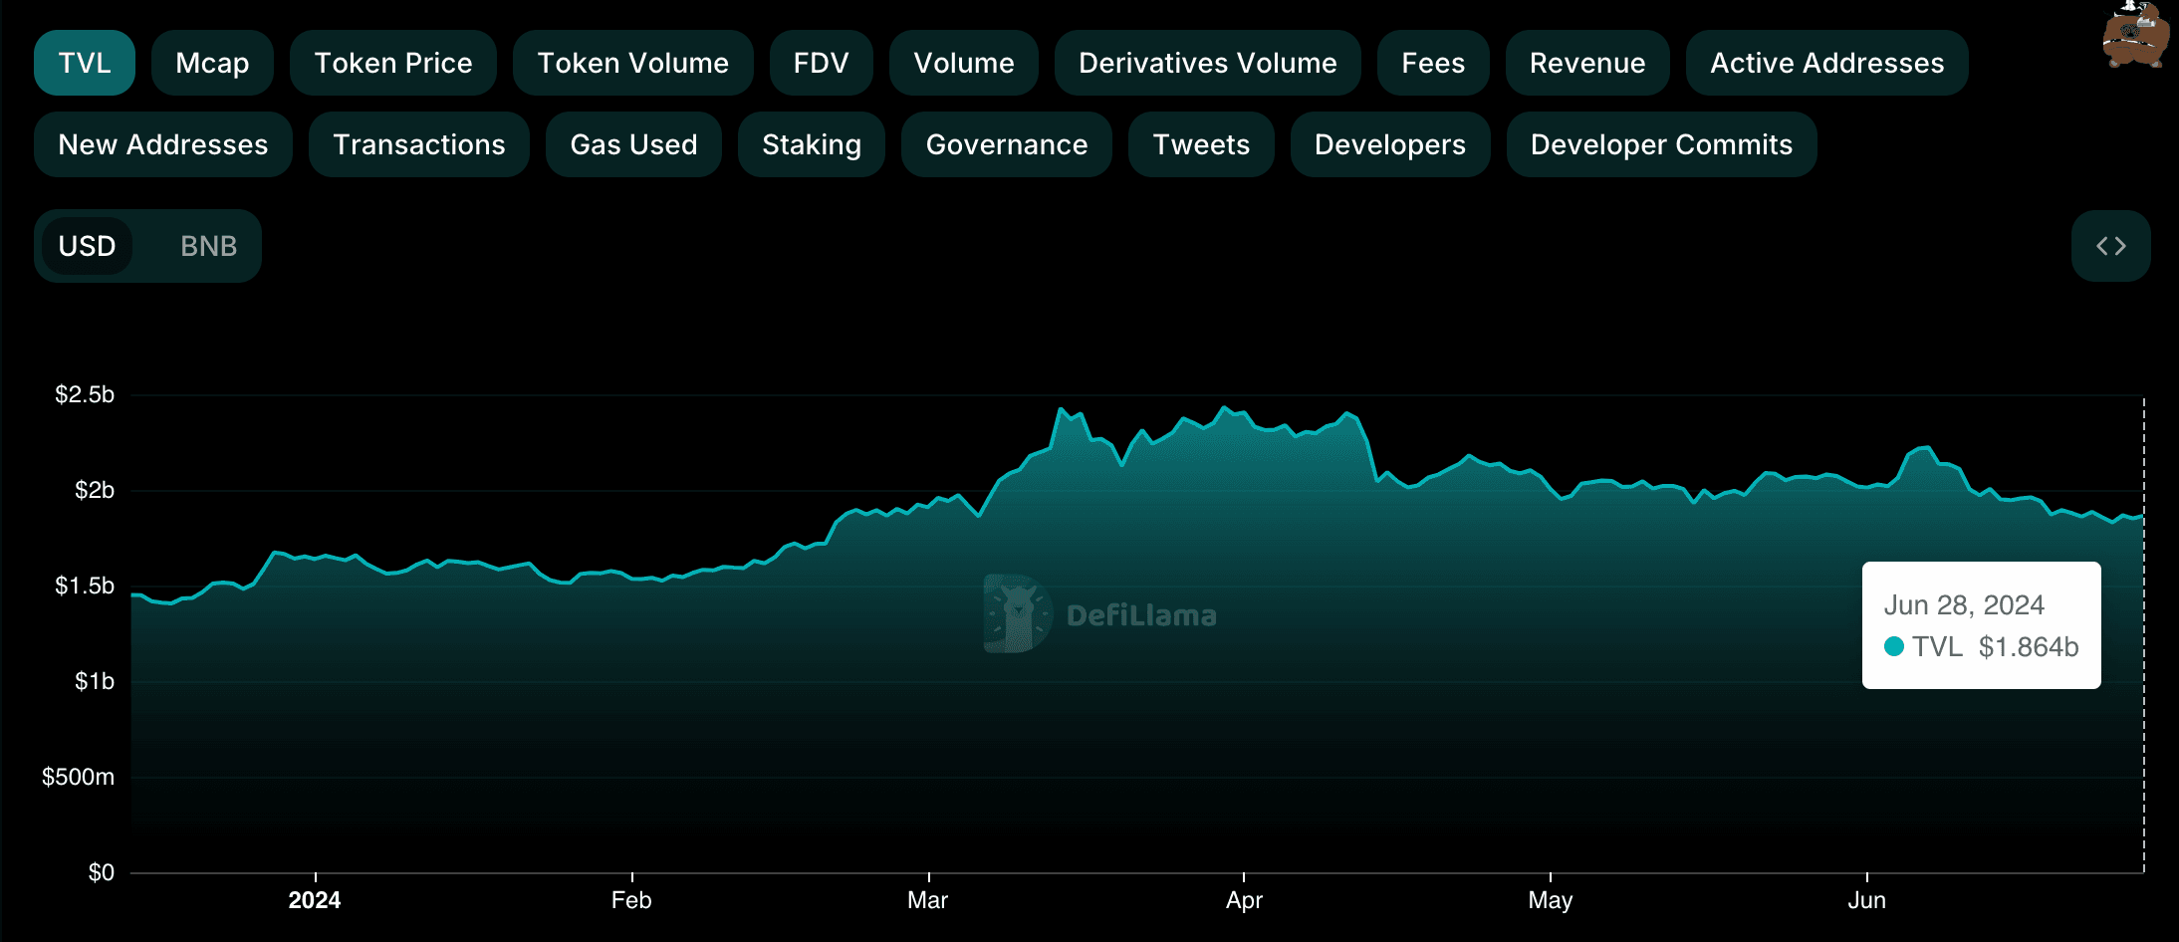
Task: Display Active Addresses data
Action: [x=1826, y=63]
